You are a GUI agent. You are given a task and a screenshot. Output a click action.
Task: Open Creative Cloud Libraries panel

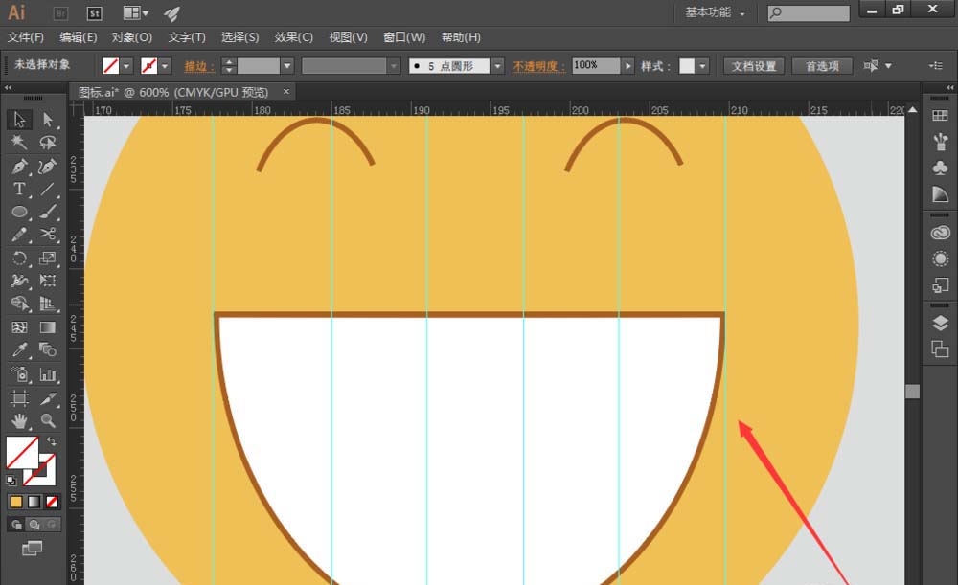[940, 233]
